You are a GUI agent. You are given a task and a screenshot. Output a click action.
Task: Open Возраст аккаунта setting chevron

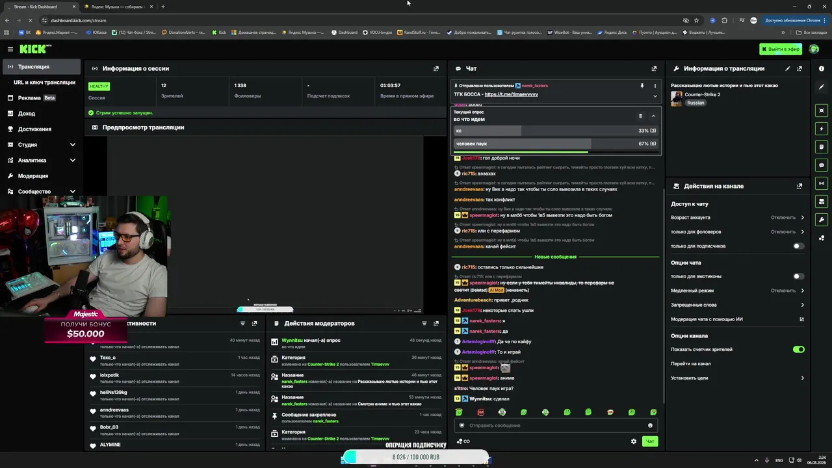pyautogui.click(x=802, y=218)
